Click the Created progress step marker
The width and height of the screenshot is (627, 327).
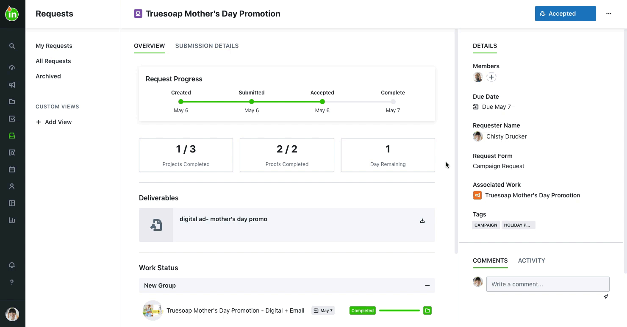181,102
